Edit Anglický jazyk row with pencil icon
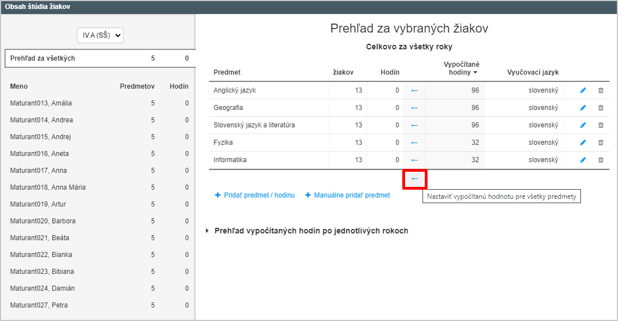The image size is (618, 321). point(583,90)
